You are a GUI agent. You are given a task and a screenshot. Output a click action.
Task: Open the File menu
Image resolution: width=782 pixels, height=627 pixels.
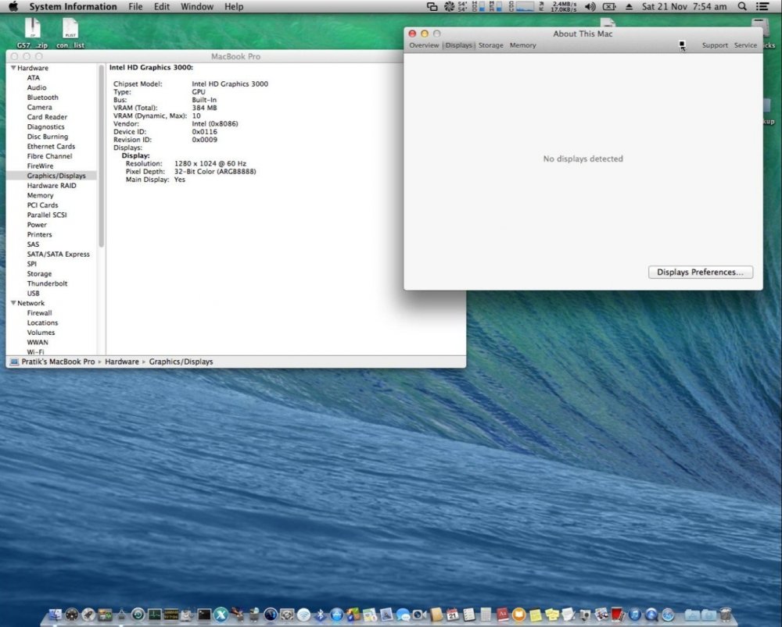pos(135,6)
